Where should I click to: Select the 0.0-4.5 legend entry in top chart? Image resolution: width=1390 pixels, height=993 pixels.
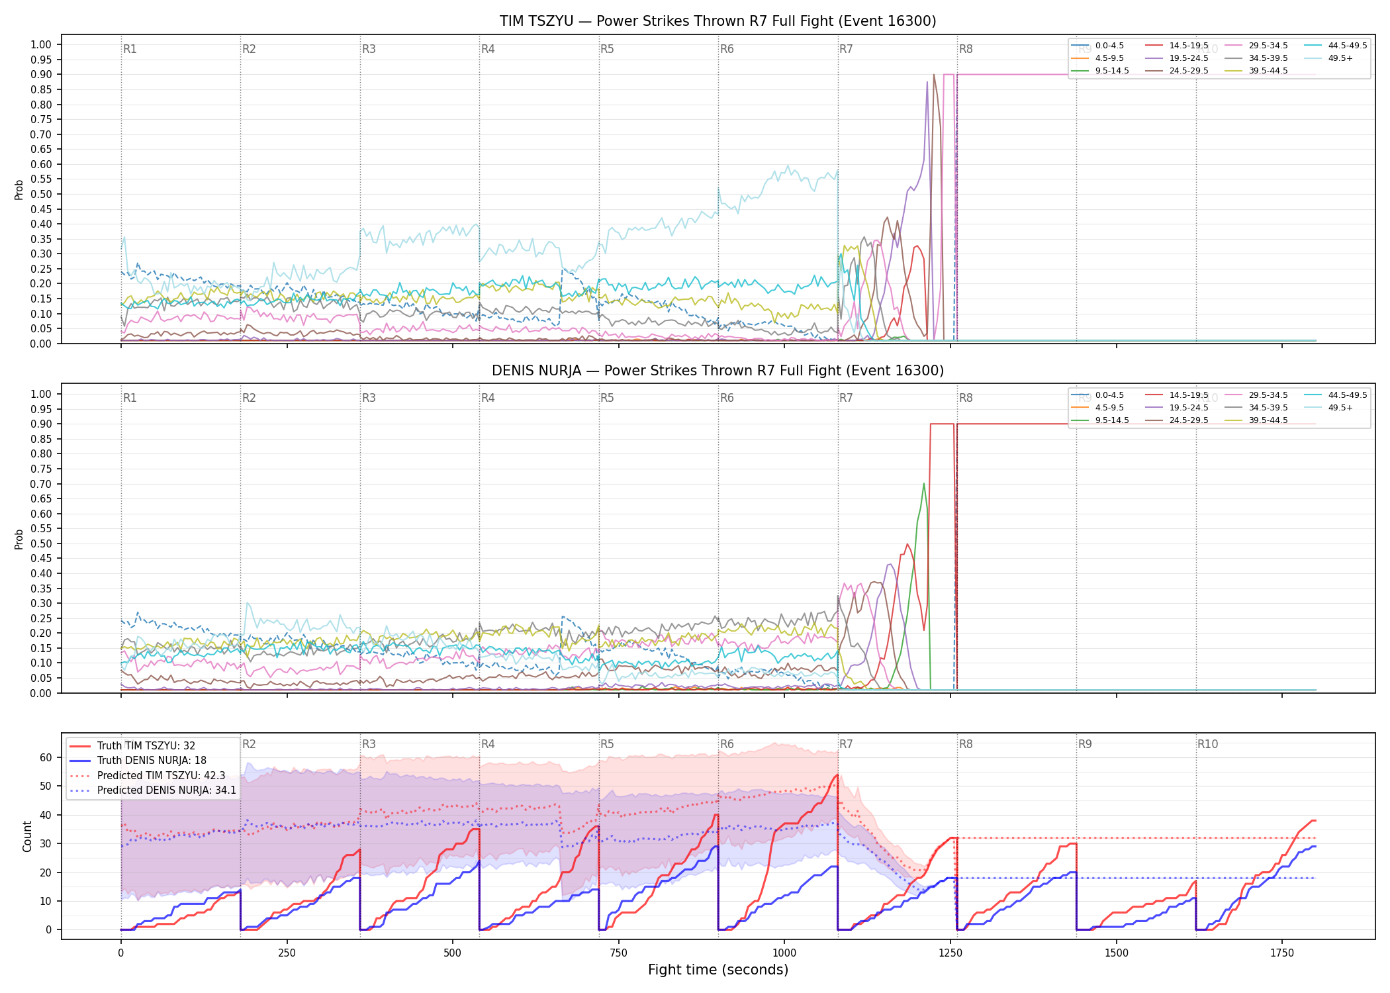click(x=1097, y=46)
